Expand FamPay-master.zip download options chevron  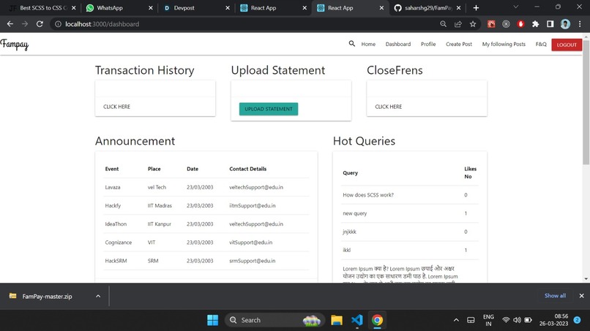(x=98, y=296)
